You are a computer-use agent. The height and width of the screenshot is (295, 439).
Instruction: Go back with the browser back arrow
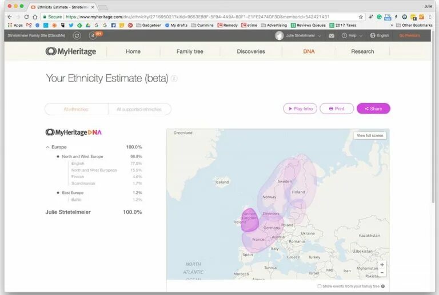(x=10, y=17)
